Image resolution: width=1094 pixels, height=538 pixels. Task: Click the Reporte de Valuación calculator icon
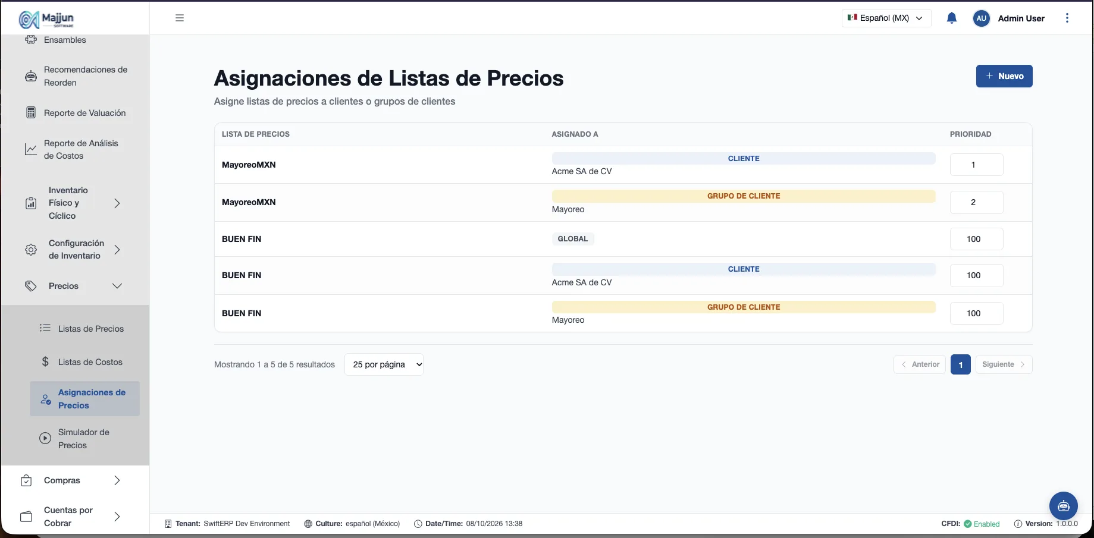click(x=31, y=113)
